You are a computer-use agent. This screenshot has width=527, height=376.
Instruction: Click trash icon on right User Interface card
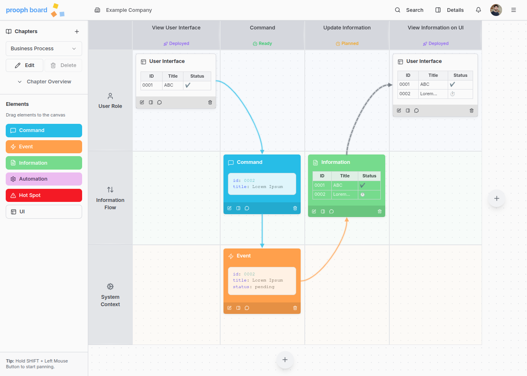471,111
